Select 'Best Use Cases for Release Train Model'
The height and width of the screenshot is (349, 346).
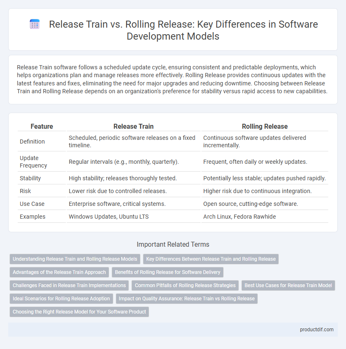coord(288,285)
